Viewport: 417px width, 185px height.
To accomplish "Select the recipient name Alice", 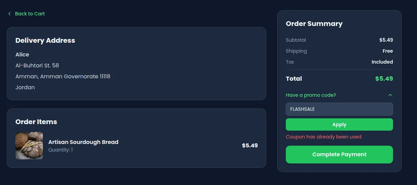I will (22, 54).
